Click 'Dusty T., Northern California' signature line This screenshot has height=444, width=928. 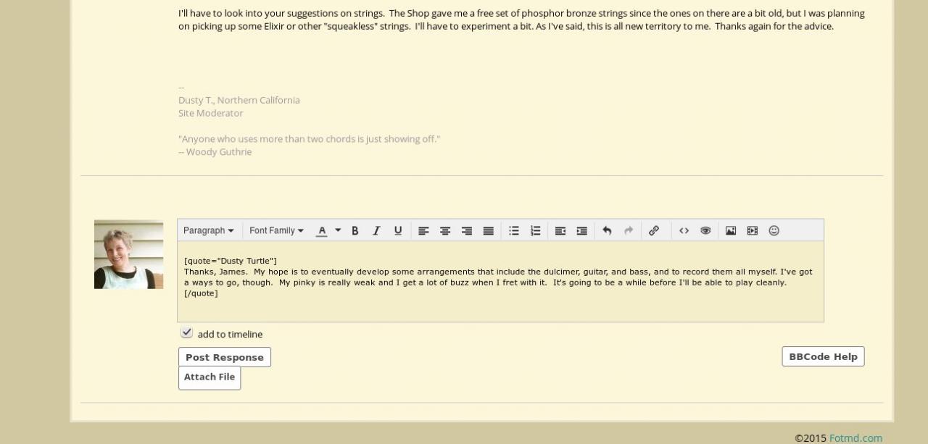(x=239, y=100)
